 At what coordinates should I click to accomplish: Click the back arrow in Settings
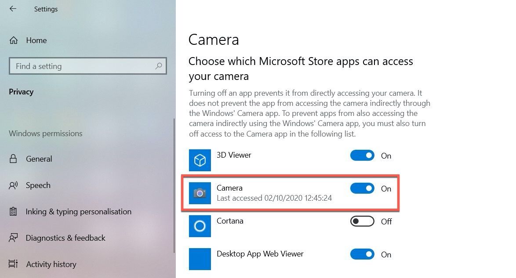click(x=13, y=9)
